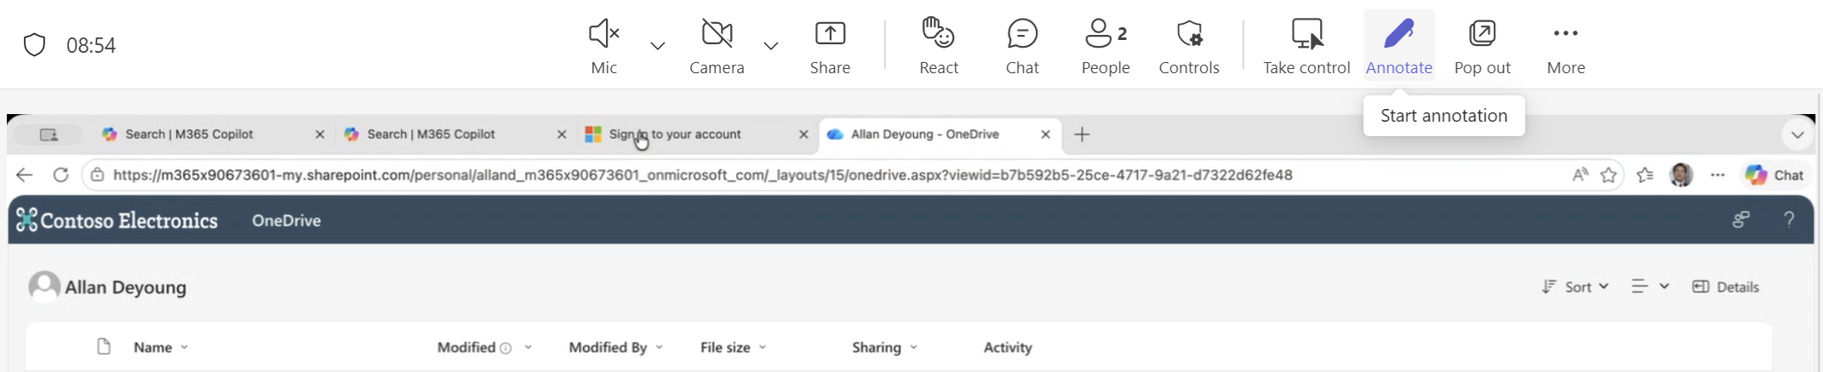
Task: Close the second M365 Copilot tab
Action: coord(562,134)
